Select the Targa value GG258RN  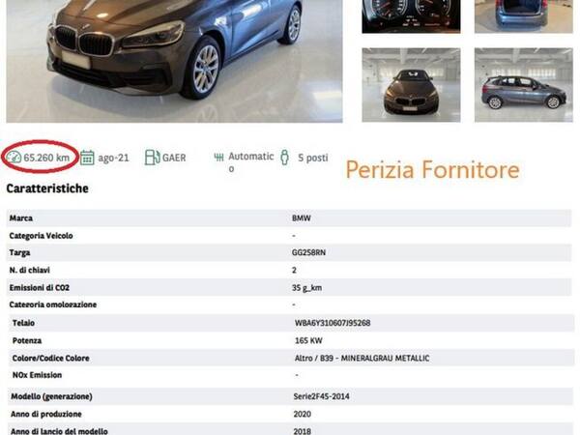point(309,252)
